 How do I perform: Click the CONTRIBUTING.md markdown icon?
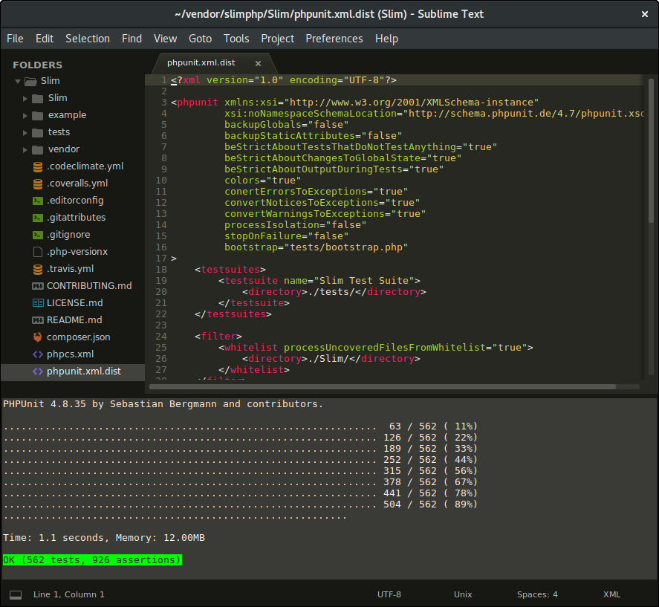click(38, 286)
